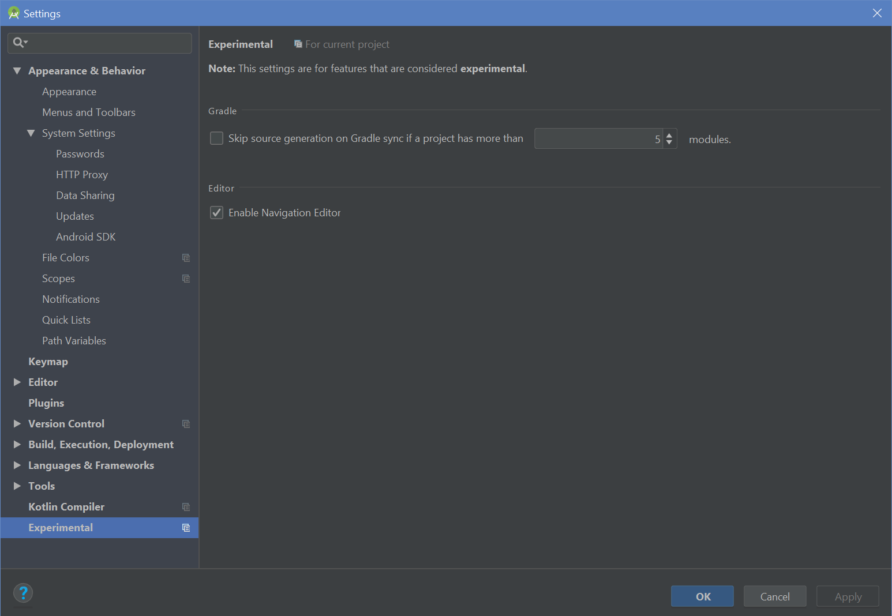Image resolution: width=892 pixels, height=616 pixels.
Task: Select Android SDK in System Settings
Action: tap(85, 237)
